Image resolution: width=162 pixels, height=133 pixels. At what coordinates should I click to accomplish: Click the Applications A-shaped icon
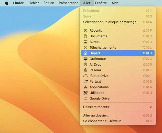click(x=85, y=87)
